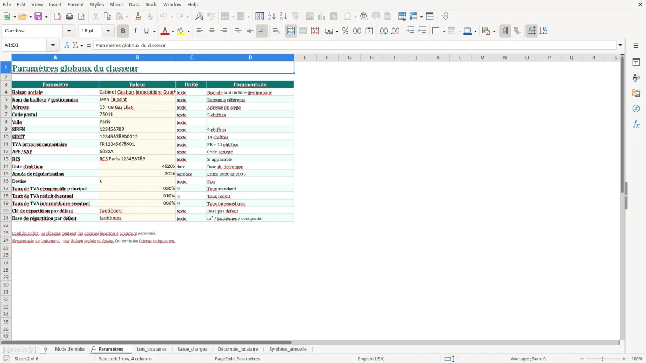Align text right

[x=224, y=31]
